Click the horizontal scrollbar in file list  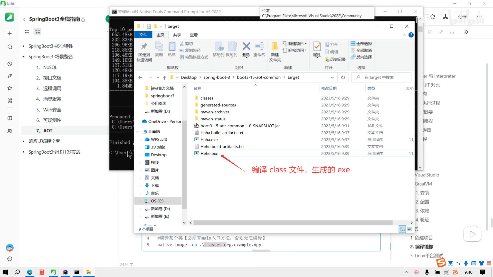pos(293,223)
